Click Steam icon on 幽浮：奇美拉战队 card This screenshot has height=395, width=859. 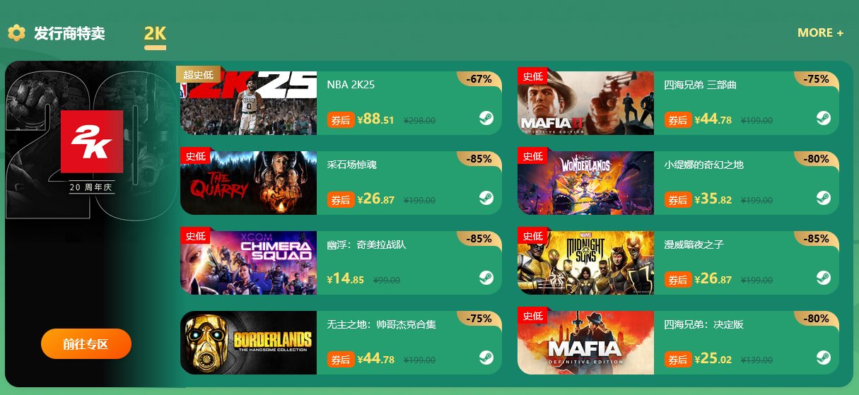tap(486, 278)
